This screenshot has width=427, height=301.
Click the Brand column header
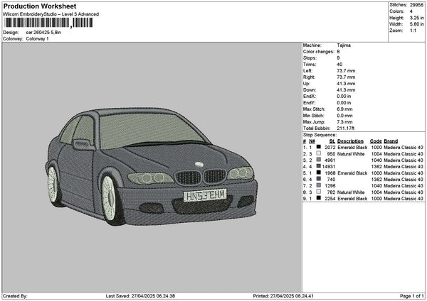click(x=391, y=141)
